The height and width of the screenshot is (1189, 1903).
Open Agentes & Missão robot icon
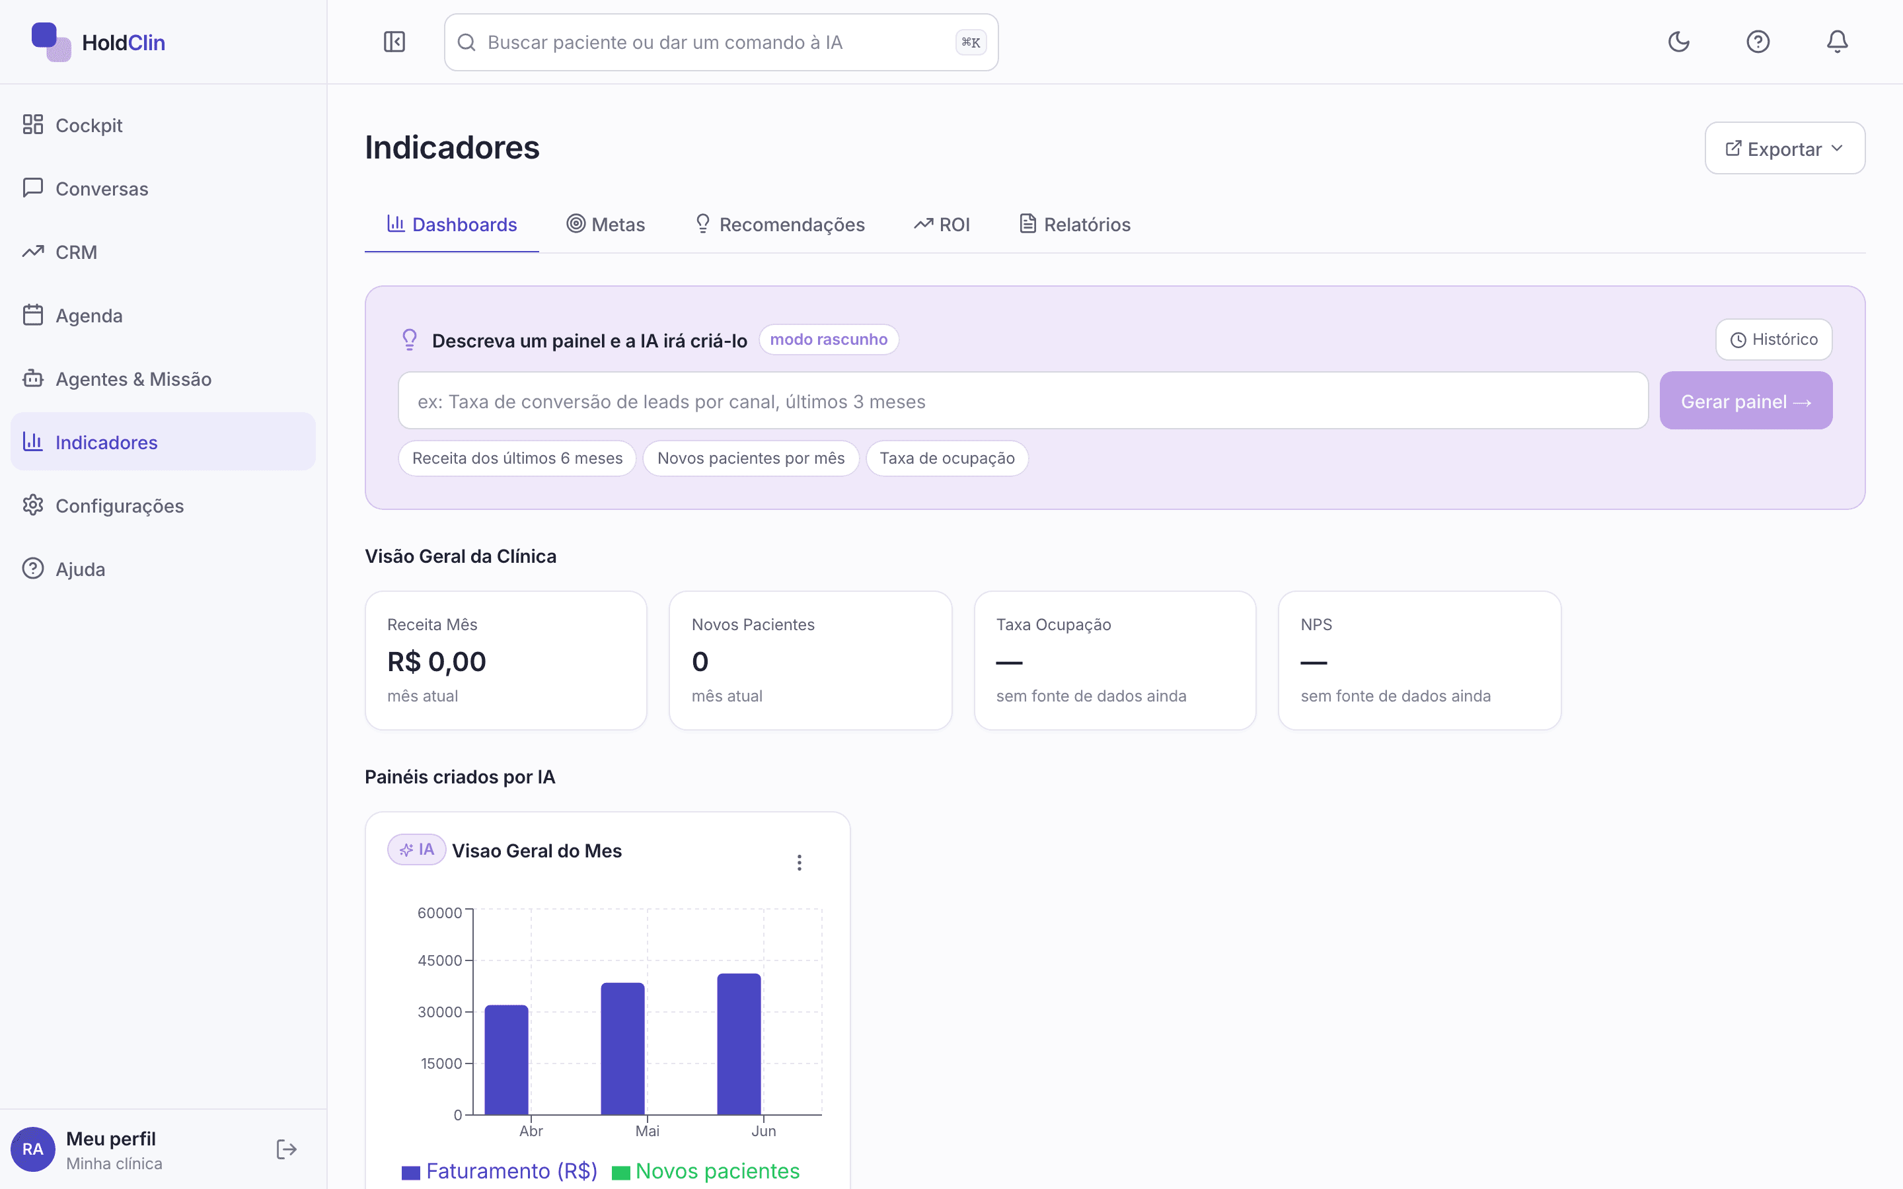[x=33, y=378]
